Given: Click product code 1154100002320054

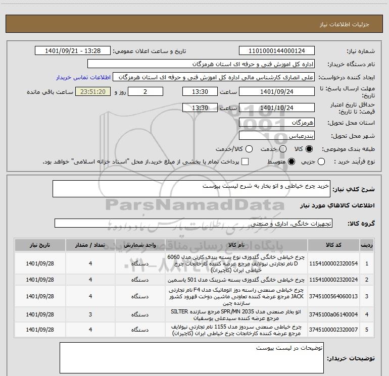Looking at the screenshot, I should point(333,263).
